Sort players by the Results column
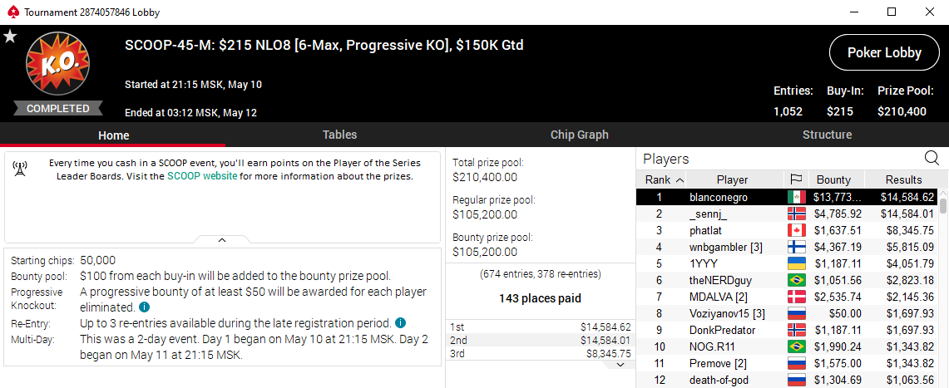This screenshot has height=388, width=949. pos(903,179)
